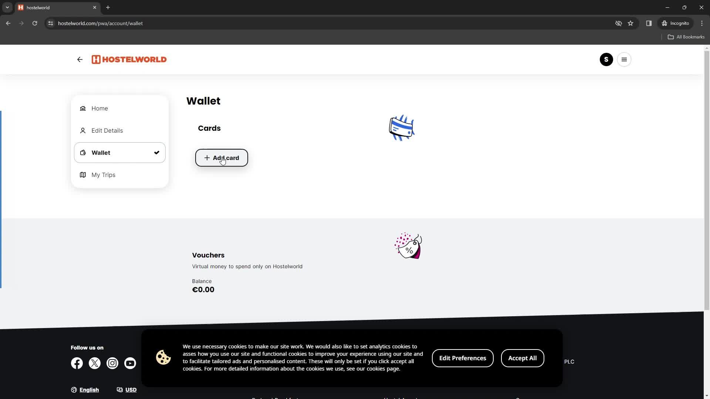
Task: Click the Edit Details sidebar icon
Action: [82, 130]
